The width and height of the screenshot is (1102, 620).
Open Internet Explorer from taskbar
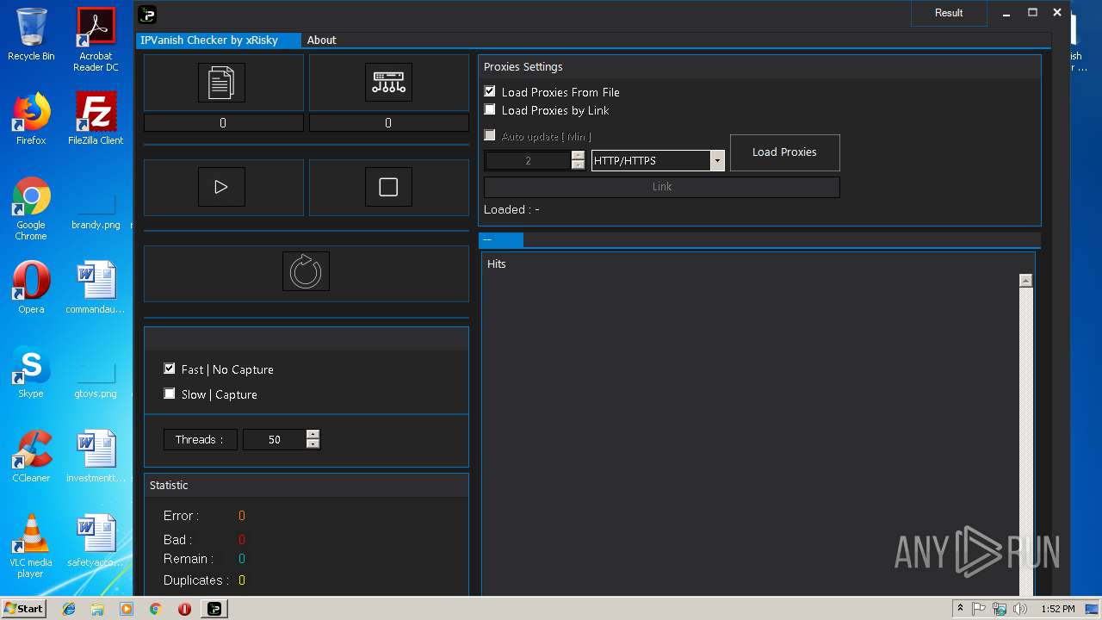(x=69, y=609)
